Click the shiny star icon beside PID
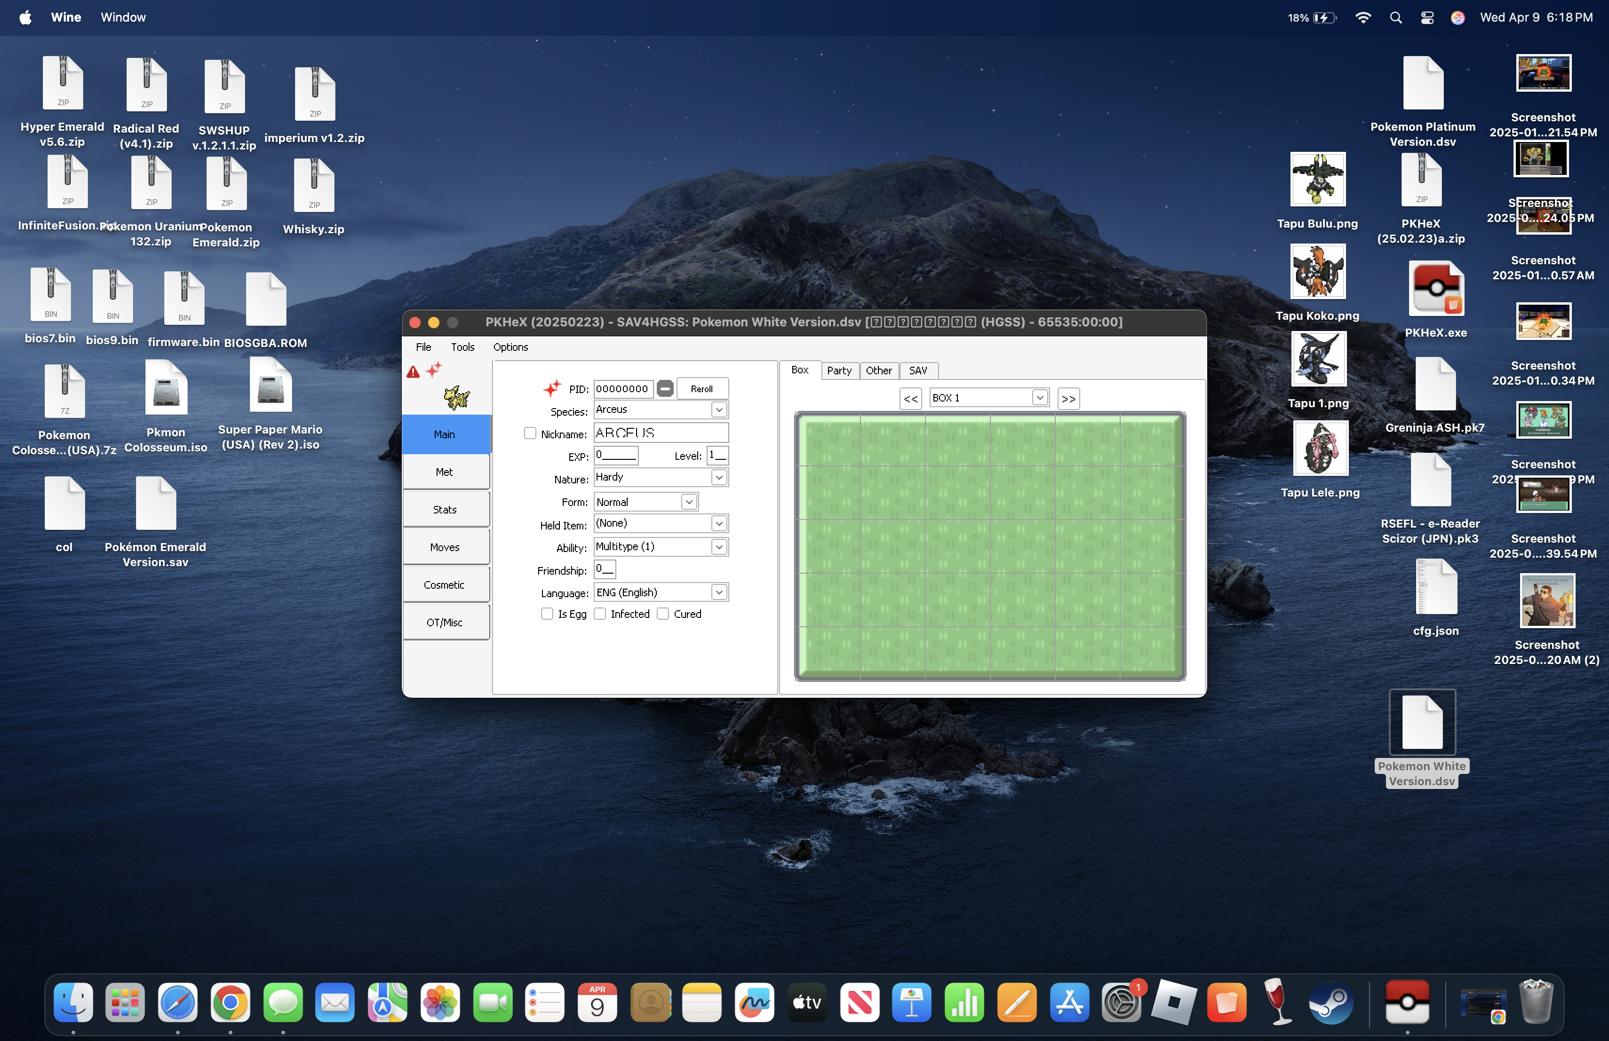The image size is (1609, 1041). tap(552, 388)
